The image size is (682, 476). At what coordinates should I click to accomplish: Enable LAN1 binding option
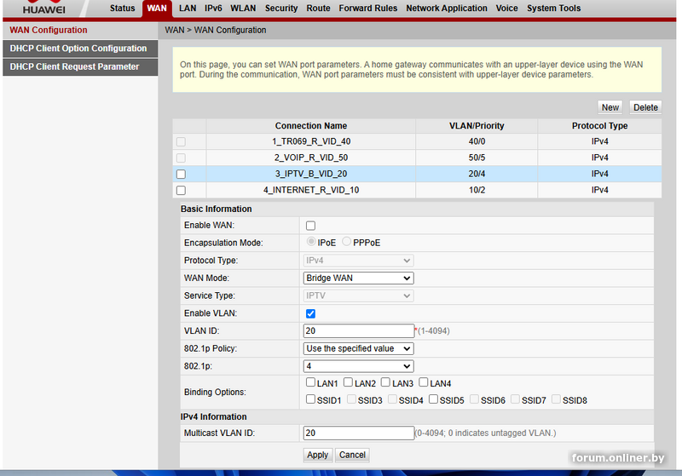[311, 384]
